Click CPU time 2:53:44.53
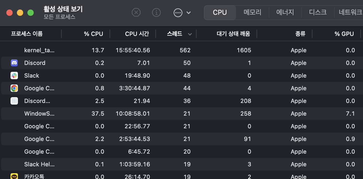 (135, 139)
